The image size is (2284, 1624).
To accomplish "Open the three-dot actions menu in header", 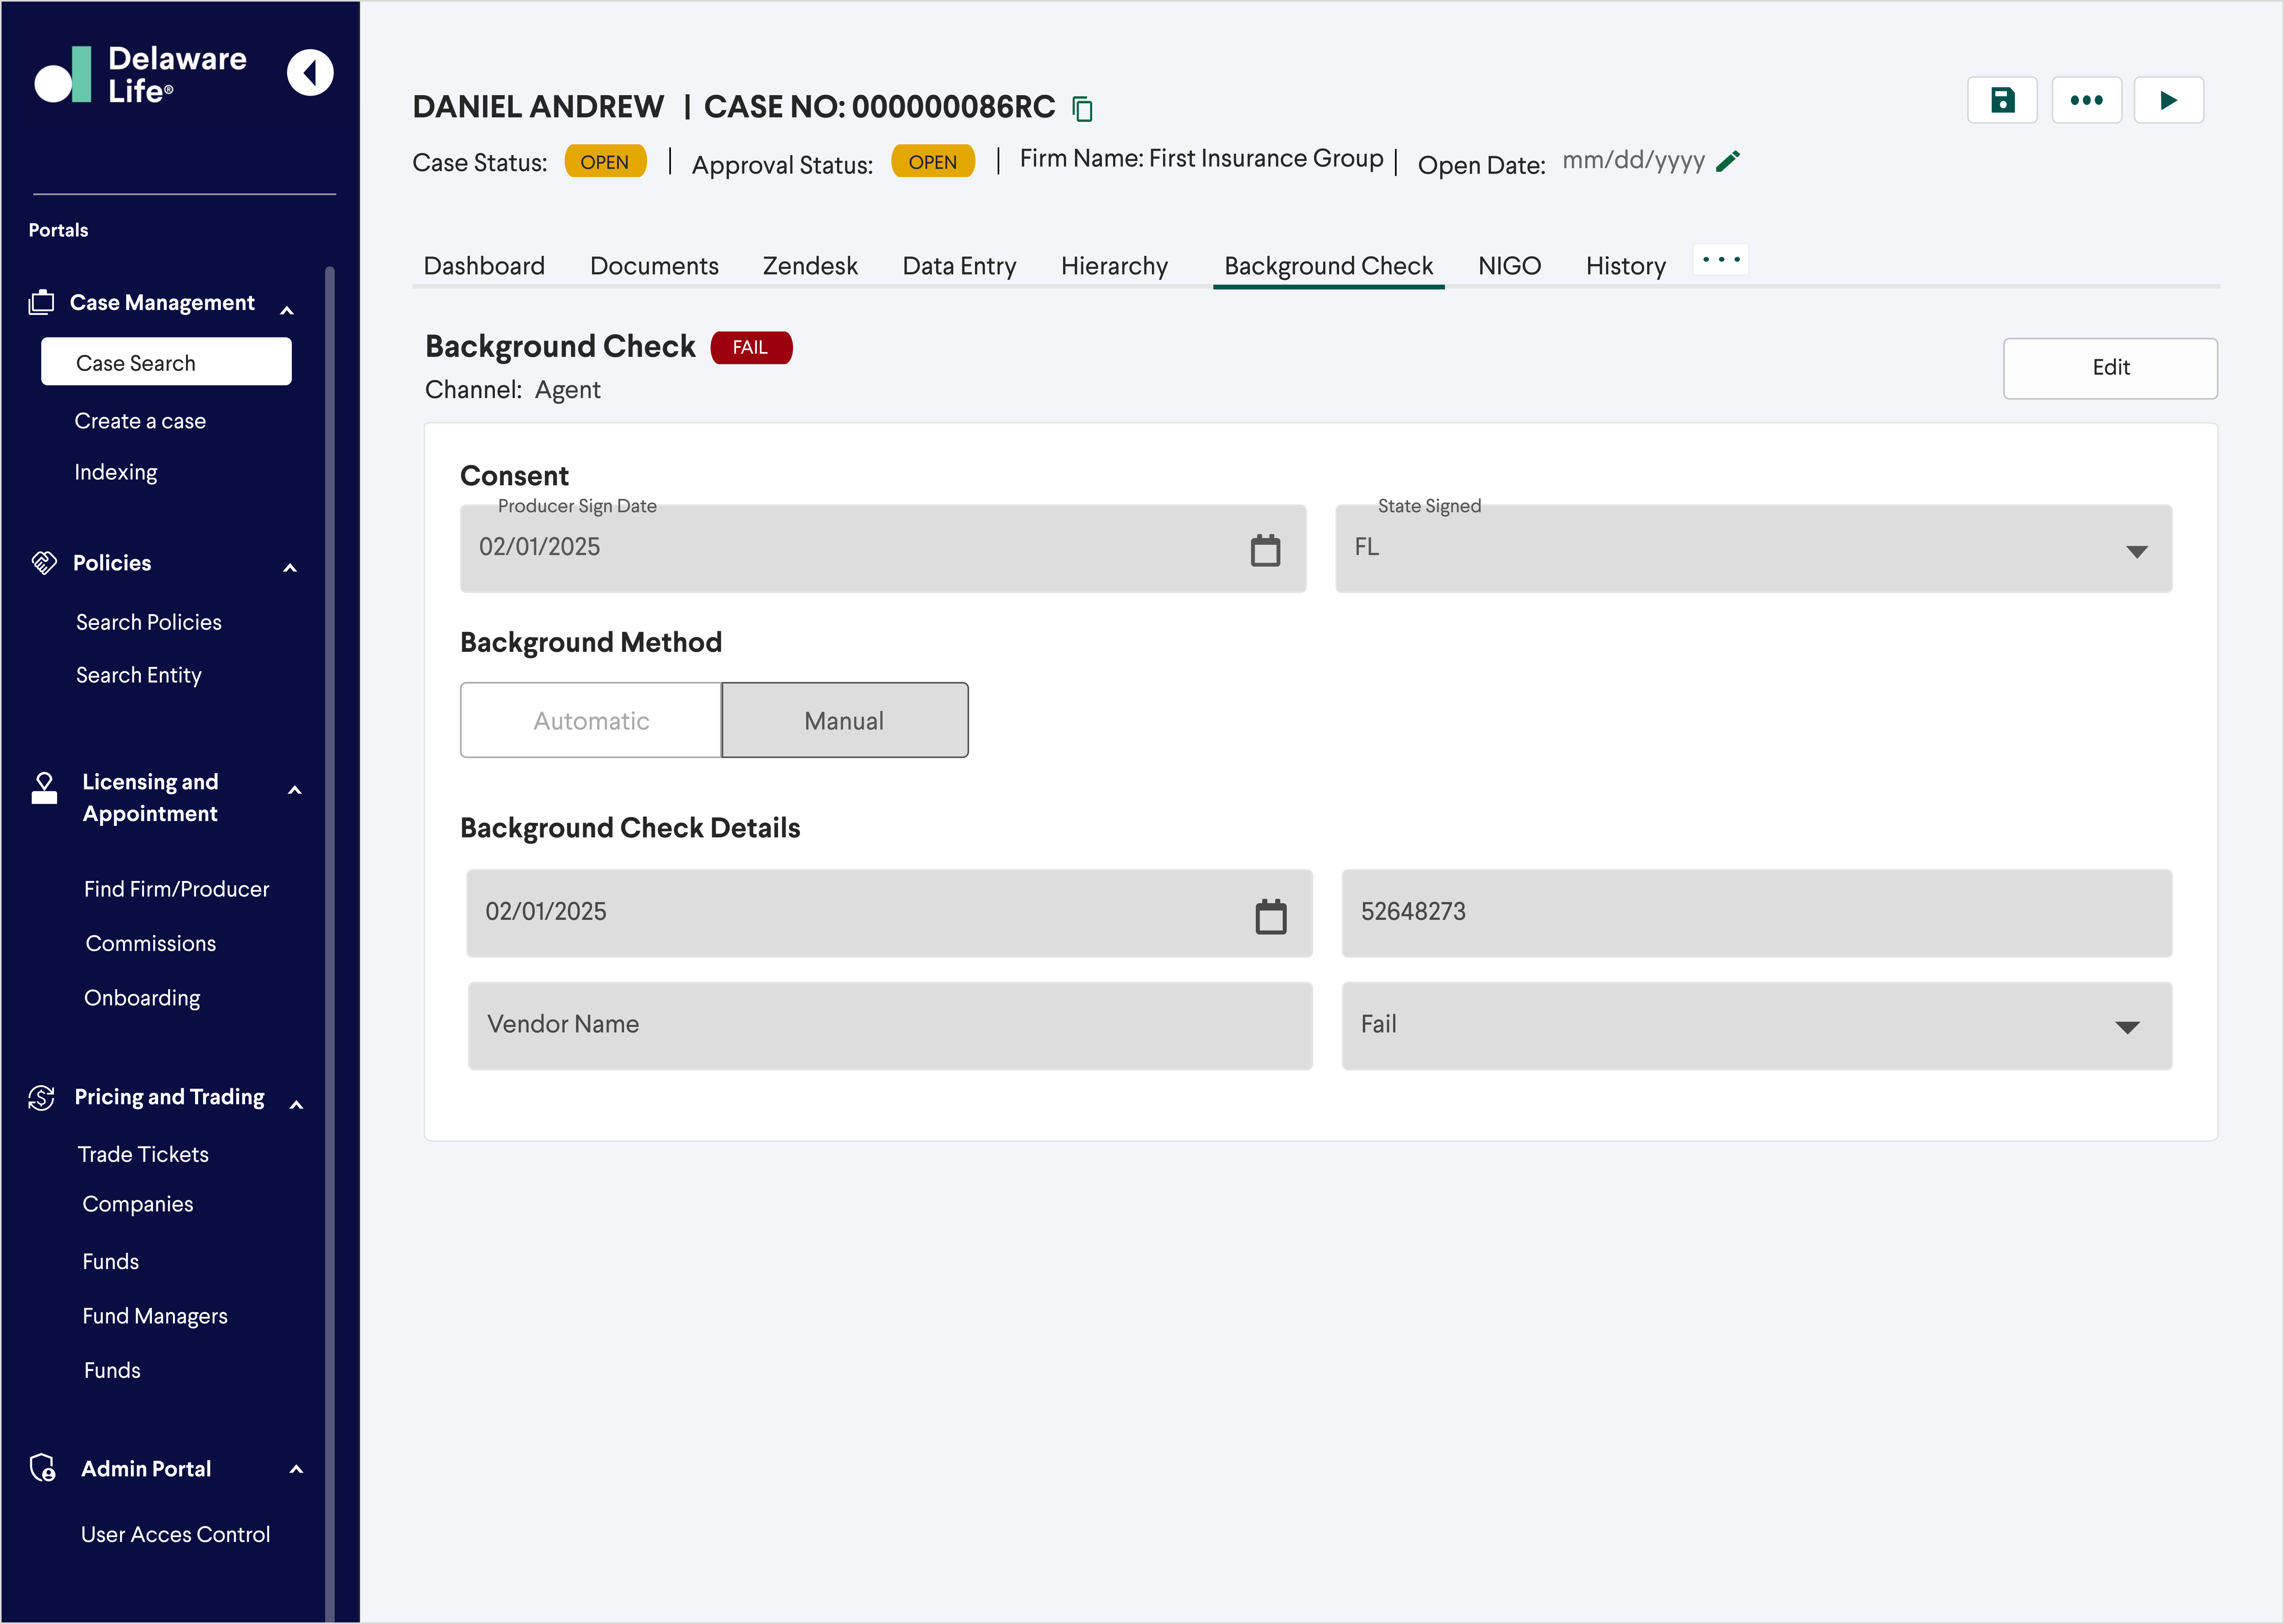I will click(2086, 100).
